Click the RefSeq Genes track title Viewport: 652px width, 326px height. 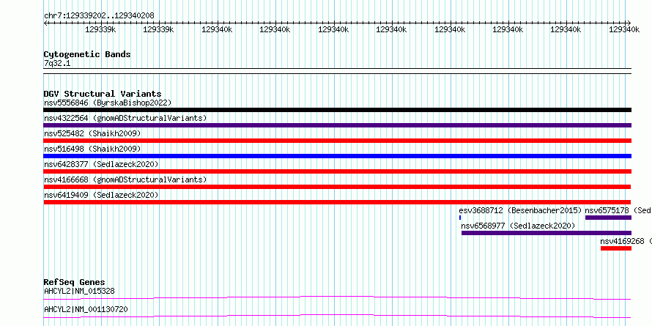74,283
